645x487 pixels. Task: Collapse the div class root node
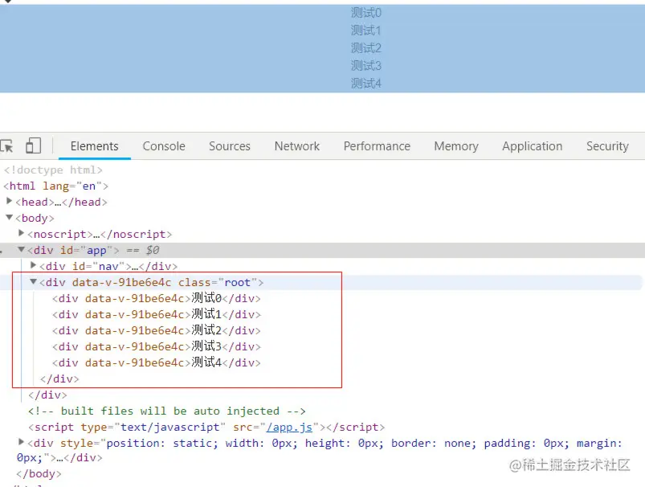point(33,281)
